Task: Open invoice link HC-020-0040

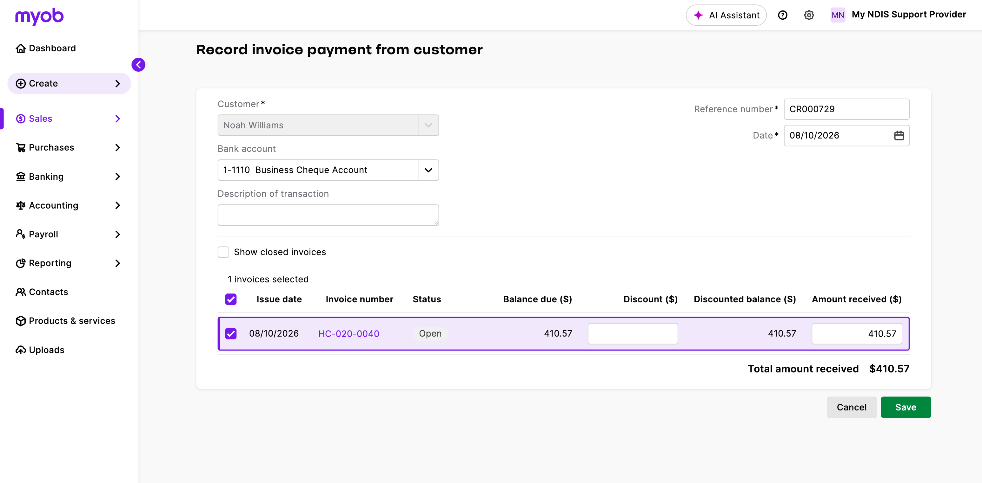Action: click(348, 334)
